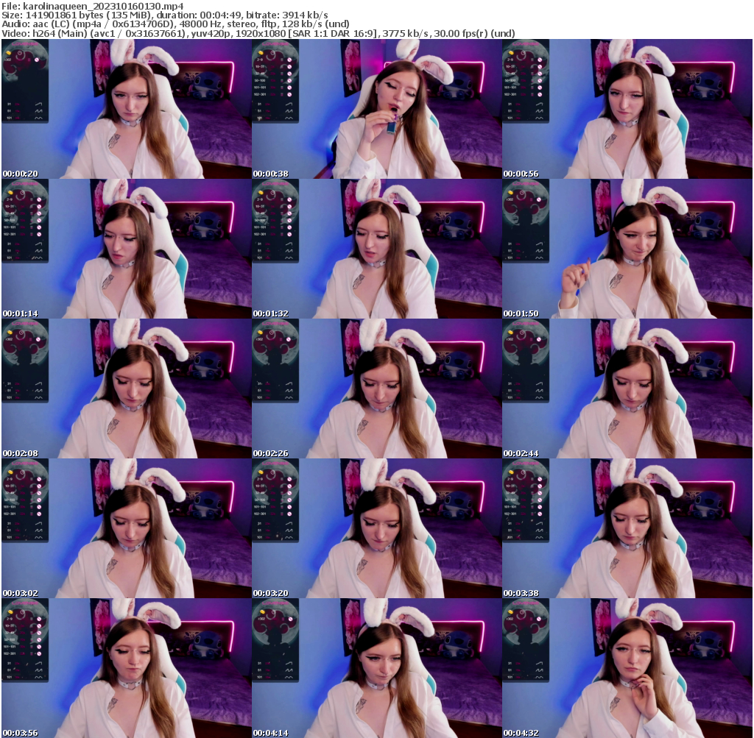
Task: Click the yellow coin icon in the tip overlay
Action: 10,52
